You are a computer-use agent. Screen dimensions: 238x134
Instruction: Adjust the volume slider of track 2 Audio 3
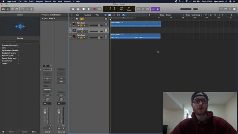pyautogui.click(x=96, y=31)
